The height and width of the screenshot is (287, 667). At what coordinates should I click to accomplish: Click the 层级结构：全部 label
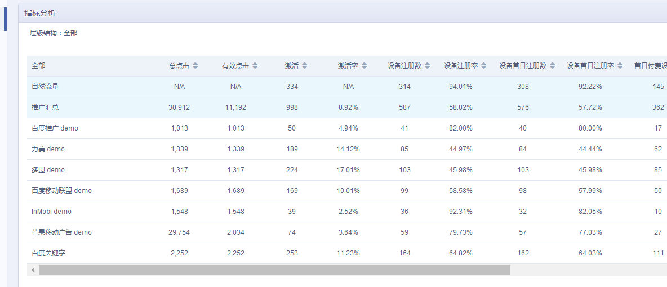click(x=54, y=33)
